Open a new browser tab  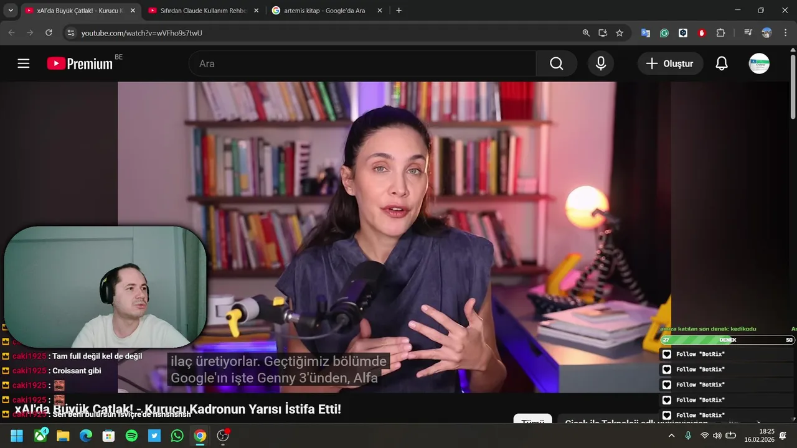[x=398, y=11]
